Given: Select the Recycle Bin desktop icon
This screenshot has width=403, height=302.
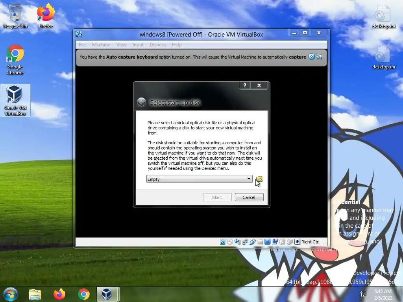Looking at the screenshot, I should tap(15, 16).
